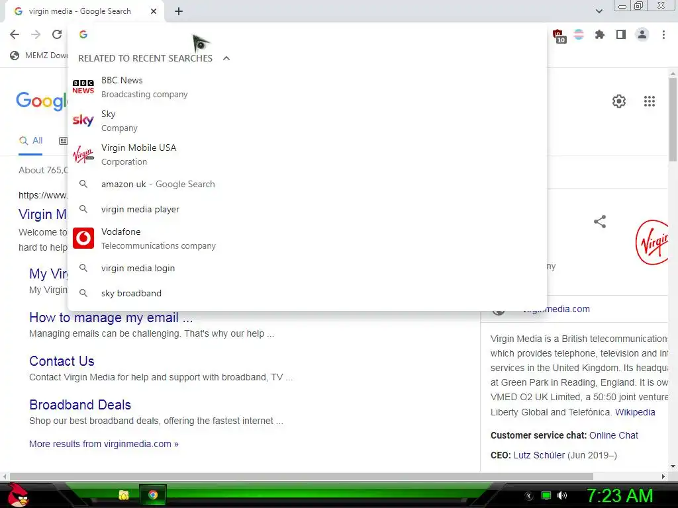Open the Chrome three-dot menu
The image size is (678, 508).
[x=663, y=34]
